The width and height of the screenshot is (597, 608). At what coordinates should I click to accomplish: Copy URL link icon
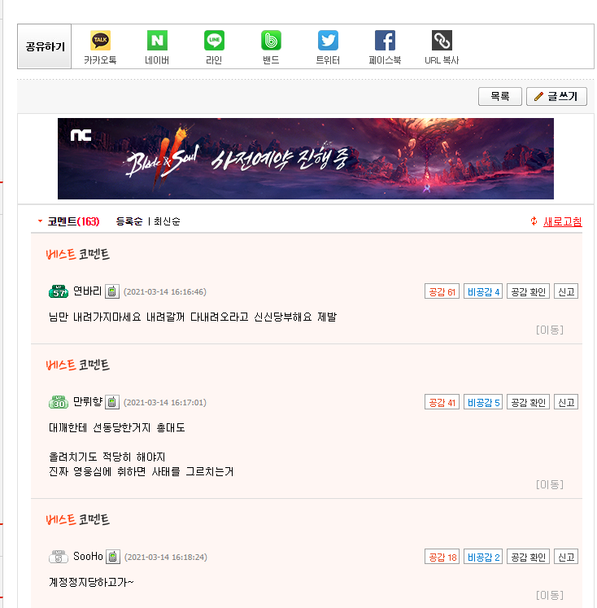(x=442, y=41)
